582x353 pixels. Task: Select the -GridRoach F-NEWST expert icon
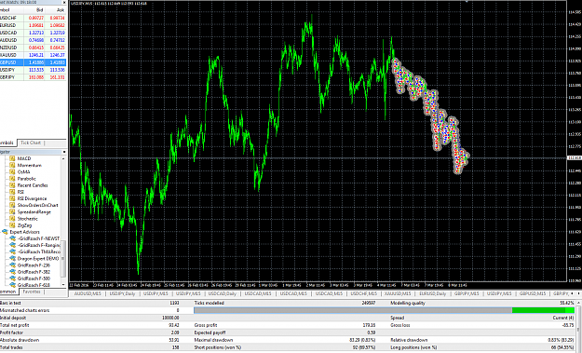[12, 238]
